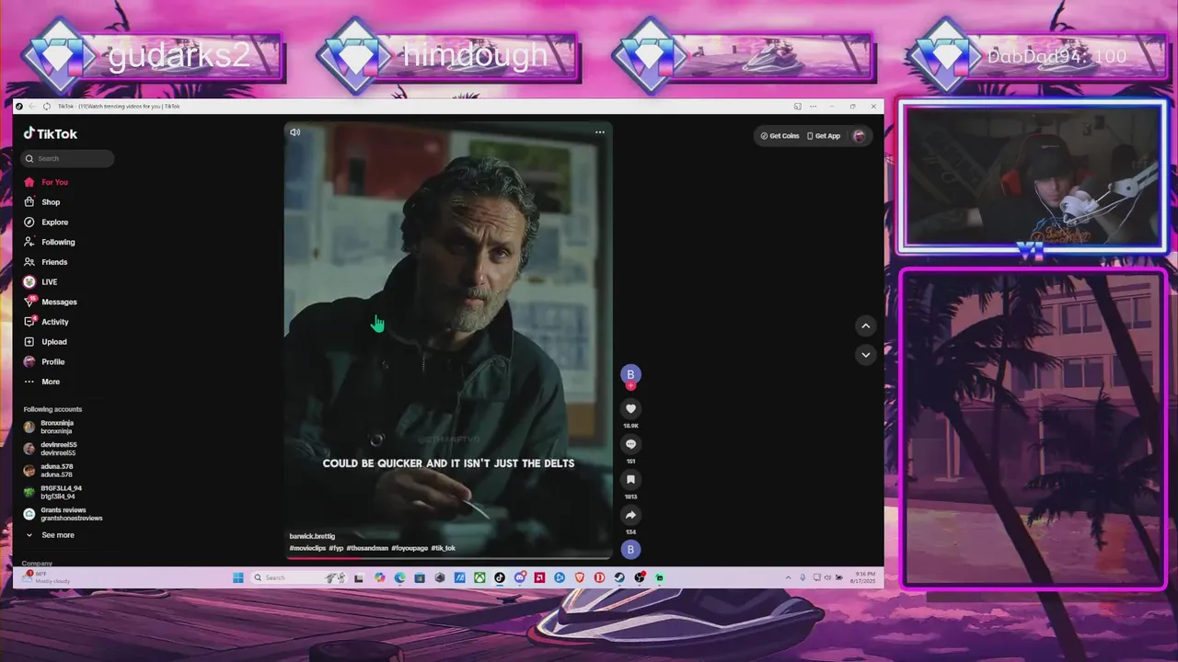Screen dimensions: 1178x662
Task: Click the Get App button
Action: pyautogui.click(x=824, y=136)
